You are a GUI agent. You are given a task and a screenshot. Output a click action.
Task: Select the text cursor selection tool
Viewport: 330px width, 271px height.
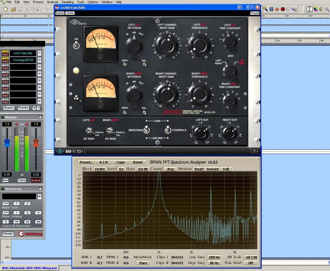coord(310,9)
